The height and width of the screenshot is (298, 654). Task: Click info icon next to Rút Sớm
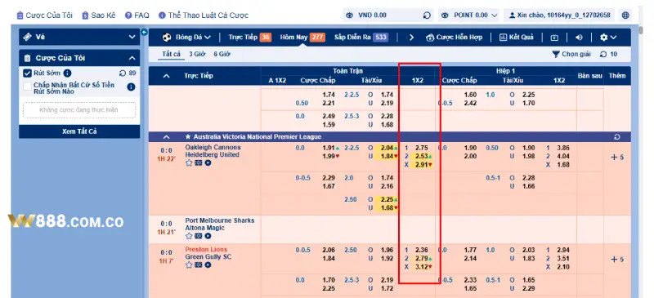click(67, 73)
